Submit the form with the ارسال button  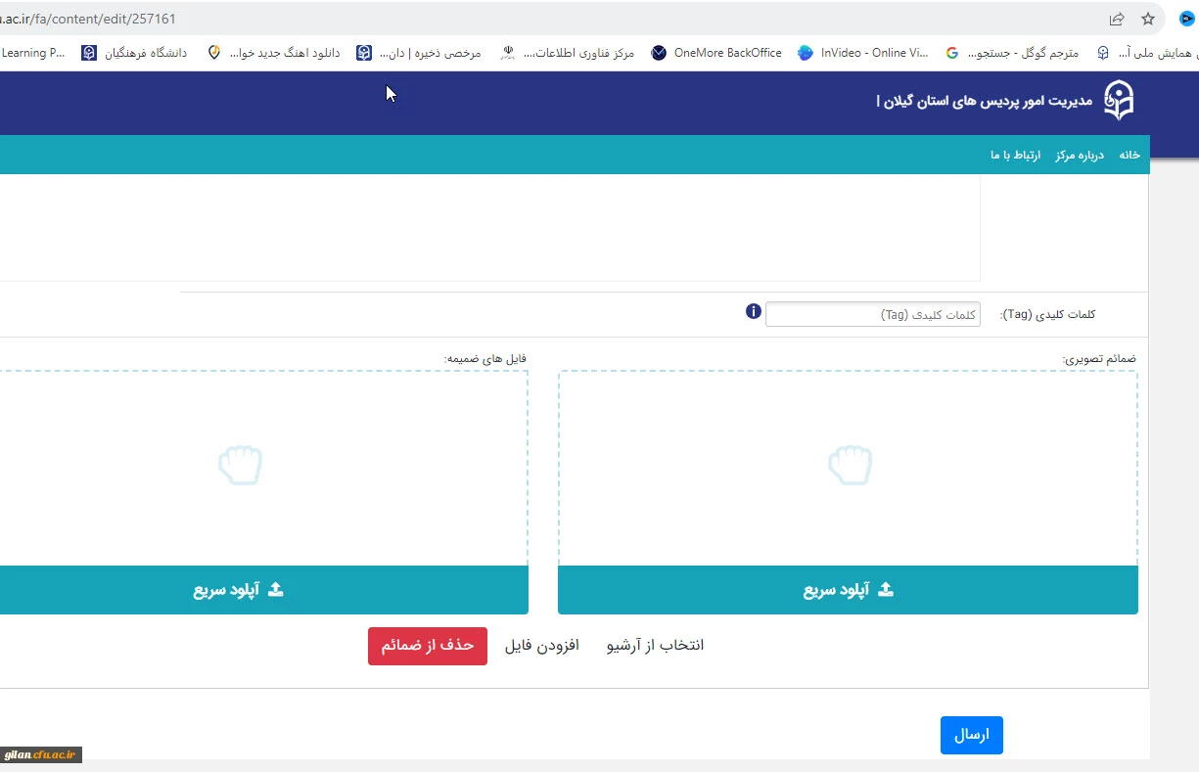pos(971,735)
